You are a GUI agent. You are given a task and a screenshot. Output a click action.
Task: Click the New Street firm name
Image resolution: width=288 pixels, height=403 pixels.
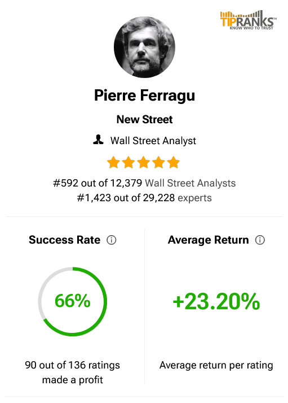[144, 119]
